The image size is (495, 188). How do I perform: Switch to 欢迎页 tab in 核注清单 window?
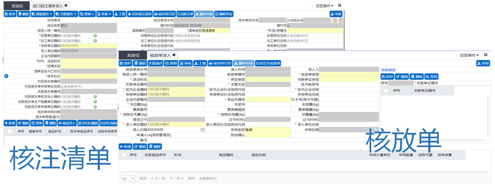(17, 6)
